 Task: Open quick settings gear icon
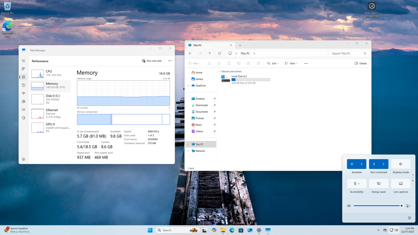point(409,218)
